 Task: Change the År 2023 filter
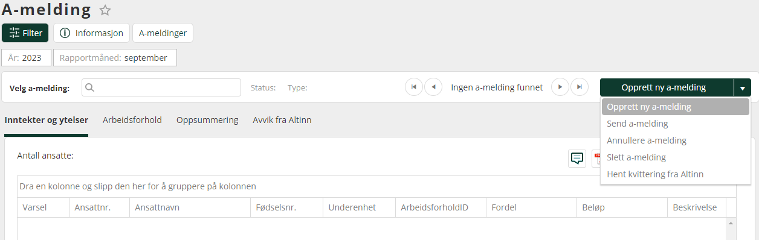26,58
